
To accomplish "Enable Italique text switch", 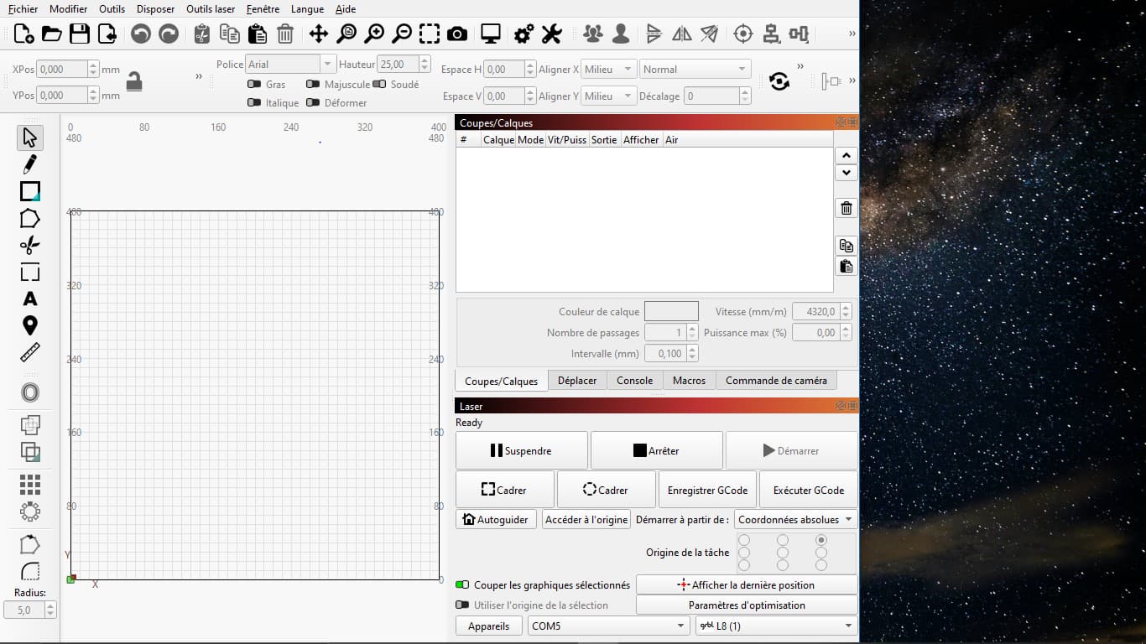I will 254,103.
